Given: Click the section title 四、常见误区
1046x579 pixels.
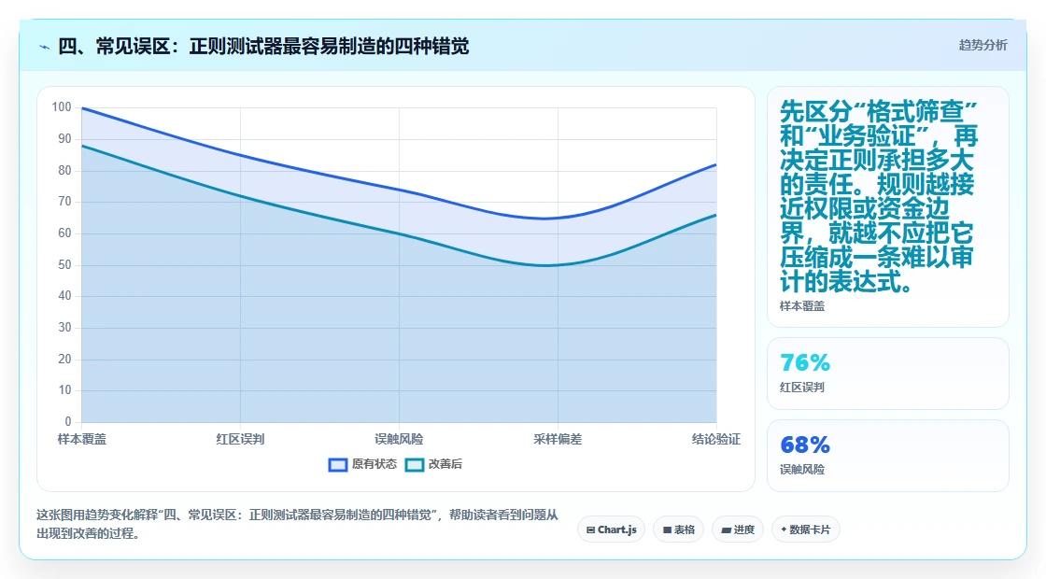Looking at the screenshot, I should click(263, 47).
